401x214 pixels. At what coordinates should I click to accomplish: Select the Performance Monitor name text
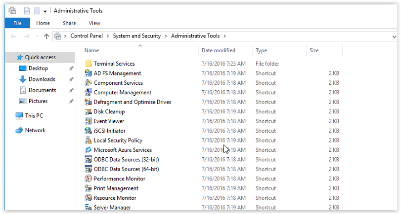[120, 178]
